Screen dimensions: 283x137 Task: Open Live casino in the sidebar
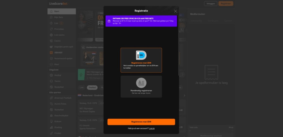[x=59, y=35]
